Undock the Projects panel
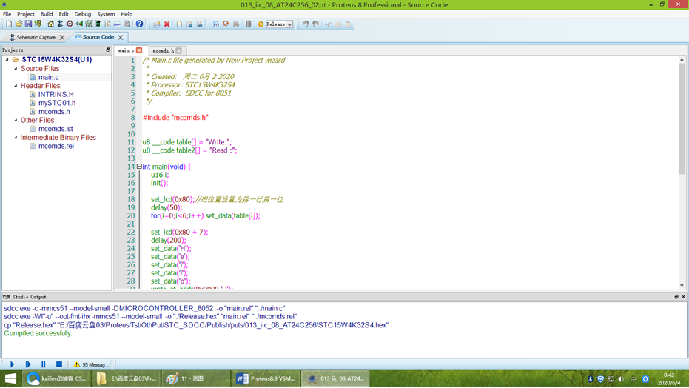This screenshot has height=388, width=689. (107, 50)
